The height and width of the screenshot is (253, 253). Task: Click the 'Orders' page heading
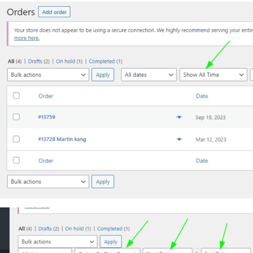click(21, 12)
